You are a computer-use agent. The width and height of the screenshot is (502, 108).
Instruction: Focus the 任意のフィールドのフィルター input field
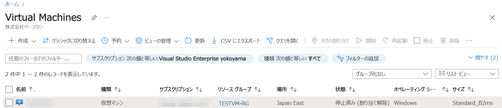coord(43,59)
